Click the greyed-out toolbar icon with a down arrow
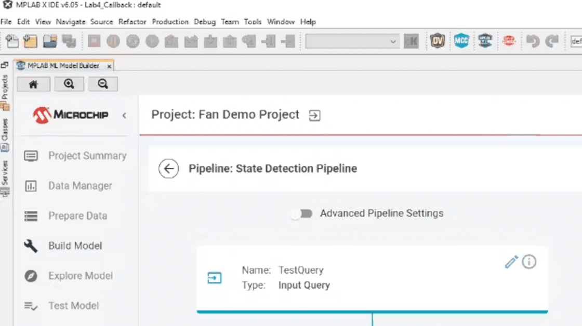 210,41
